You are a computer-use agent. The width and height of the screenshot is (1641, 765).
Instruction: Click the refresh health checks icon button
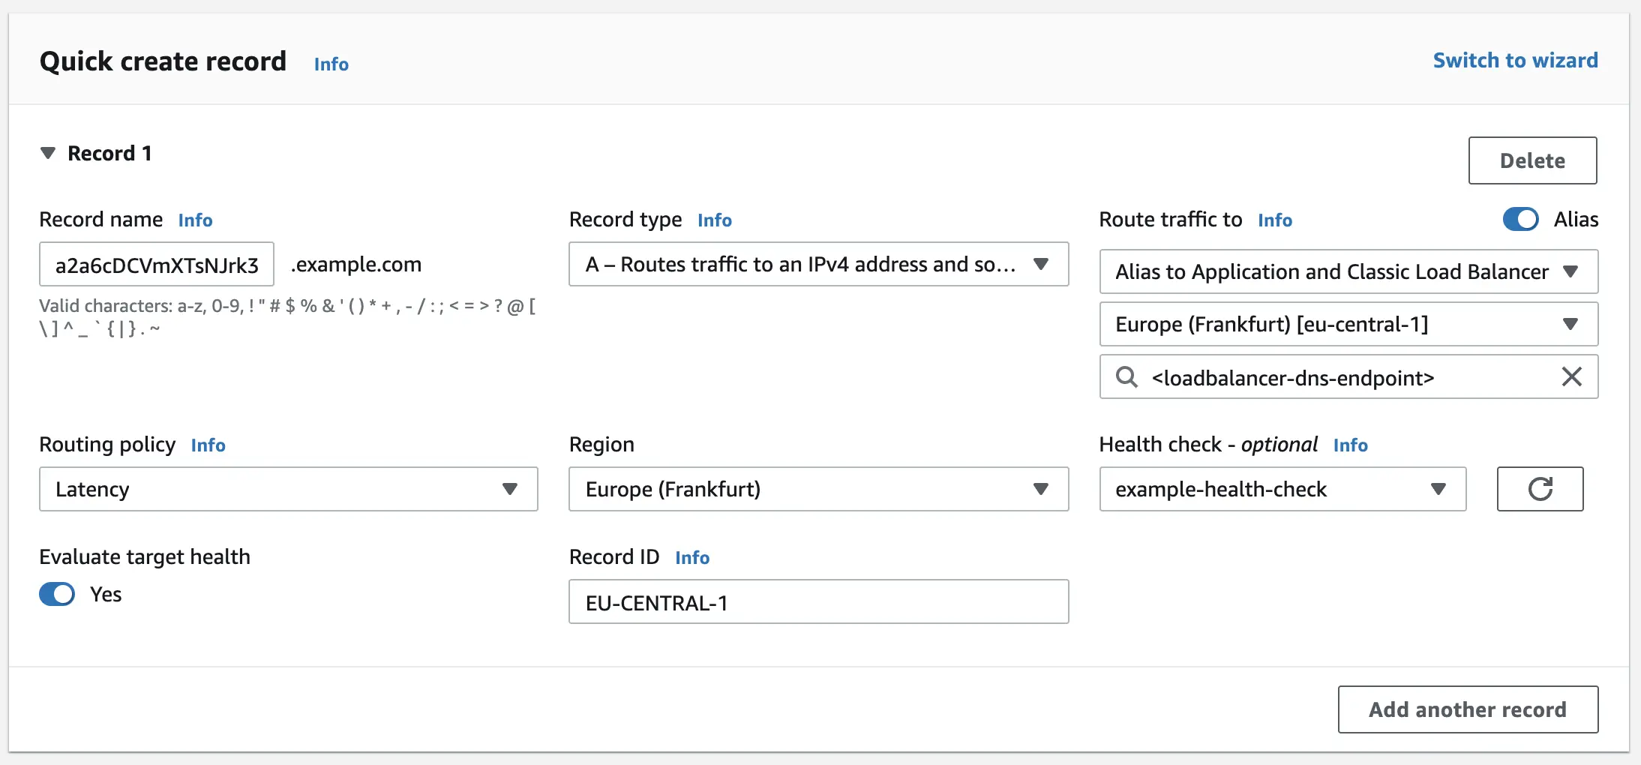point(1540,489)
